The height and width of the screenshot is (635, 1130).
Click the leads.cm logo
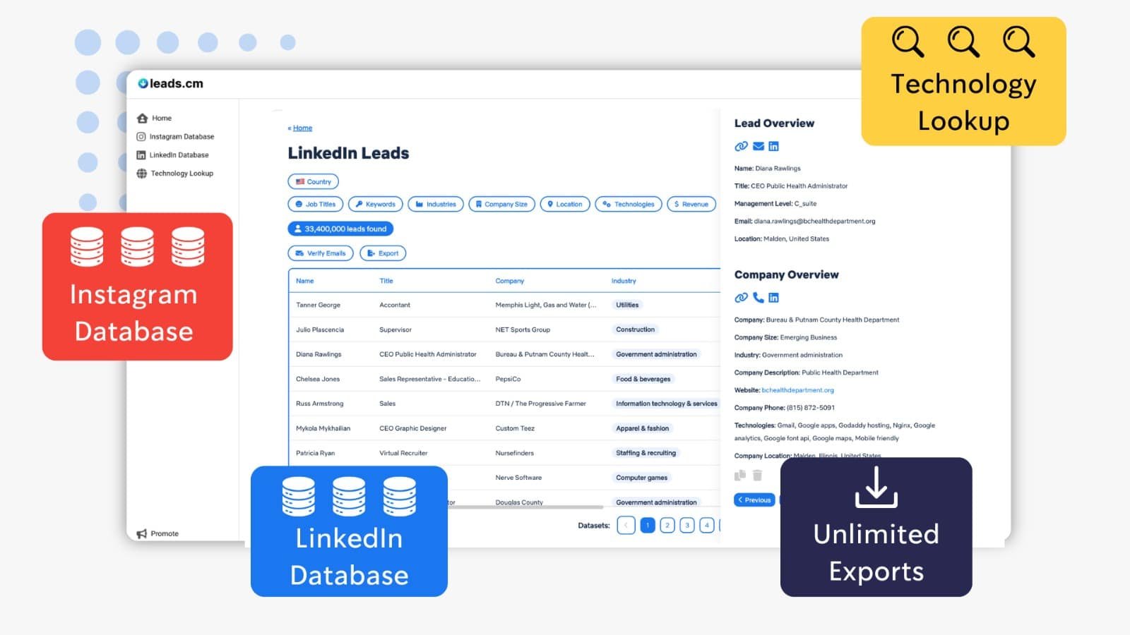pos(171,83)
